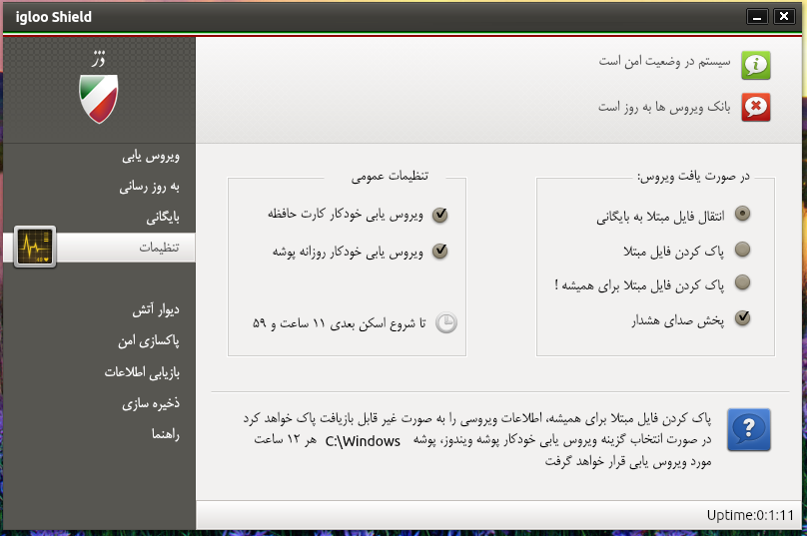Image resolution: width=807 pixels, height=536 pixels.
Task: Click 'بانک ویروس ها به روز است' status text
Action: coord(664,107)
